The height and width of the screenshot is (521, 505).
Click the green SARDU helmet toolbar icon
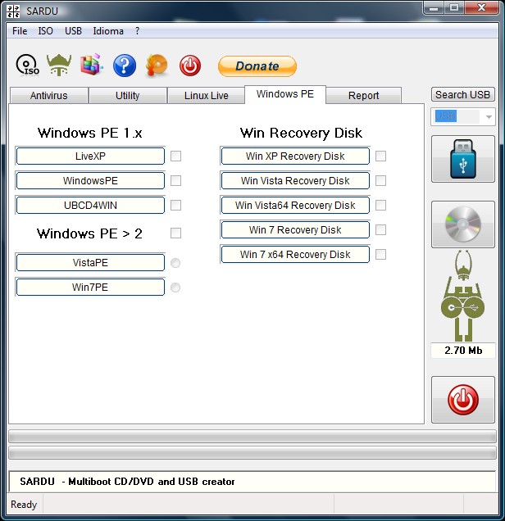(59, 65)
